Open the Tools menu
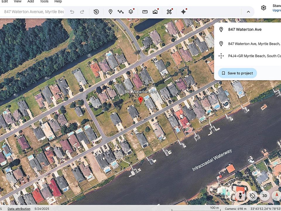Image resolution: width=281 pixels, height=211 pixels. tap(44, 1)
